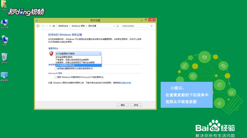Image resolution: width=247 pixels, height=138 pixels.
Task: Navigate to 系统和安全 breadcrumb
Action: click(63, 26)
